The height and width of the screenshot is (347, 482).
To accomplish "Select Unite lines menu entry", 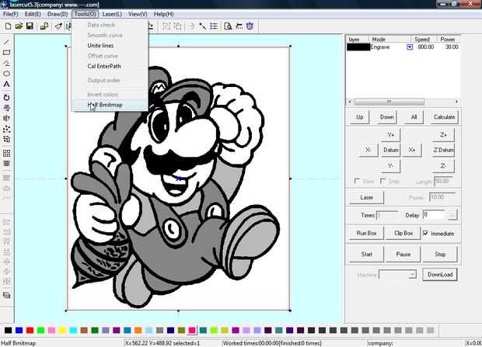I will pyautogui.click(x=100, y=46).
